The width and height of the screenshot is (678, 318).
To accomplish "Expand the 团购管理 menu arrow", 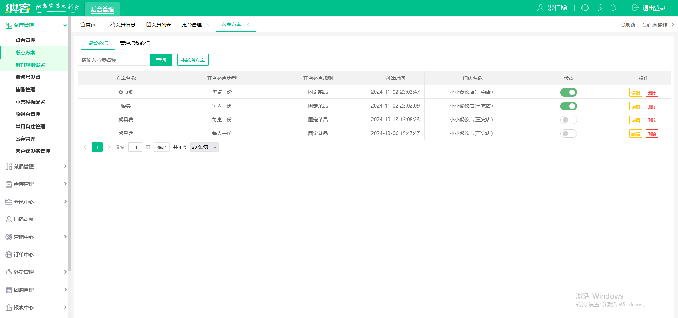I will pos(65,290).
